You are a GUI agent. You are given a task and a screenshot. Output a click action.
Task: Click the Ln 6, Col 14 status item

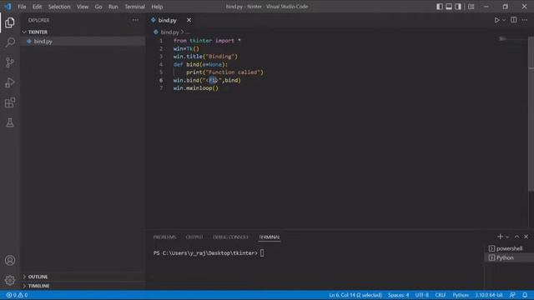tap(355, 295)
